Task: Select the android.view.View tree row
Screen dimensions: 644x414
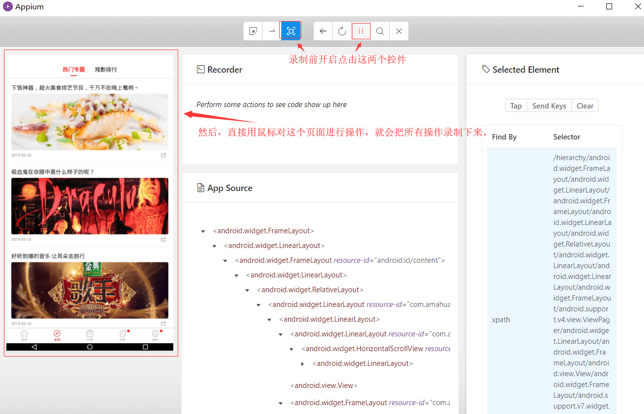Action: click(324, 386)
